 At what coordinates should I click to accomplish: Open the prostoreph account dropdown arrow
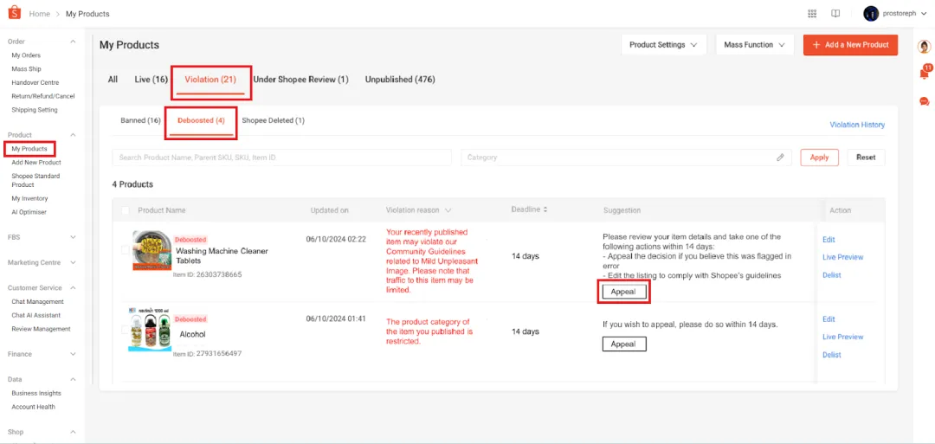coord(923,13)
